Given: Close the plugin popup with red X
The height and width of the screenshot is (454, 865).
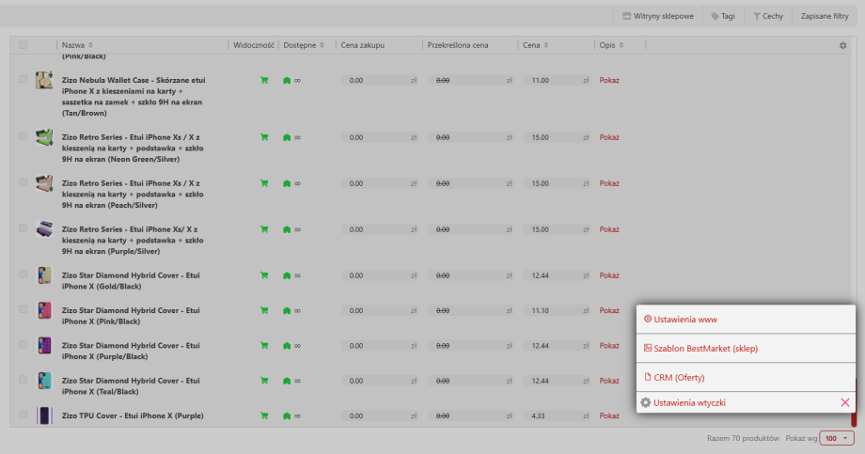Looking at the screenshot, I should tap(845, 402).
